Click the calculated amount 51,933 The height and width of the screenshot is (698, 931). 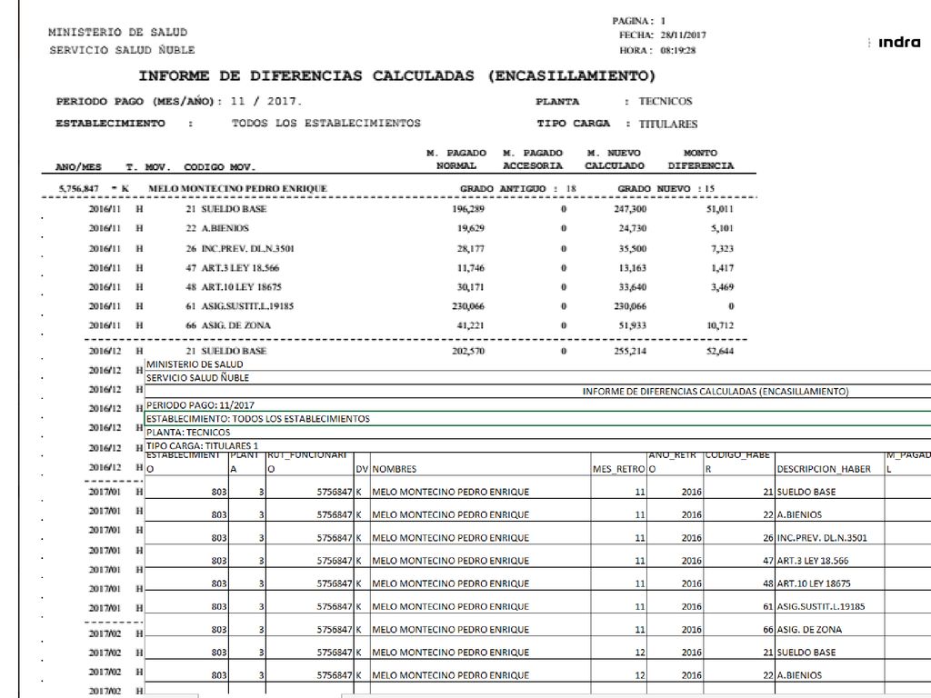point(633,325)
